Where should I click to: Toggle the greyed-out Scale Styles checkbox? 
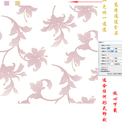[x=100, y=67]
